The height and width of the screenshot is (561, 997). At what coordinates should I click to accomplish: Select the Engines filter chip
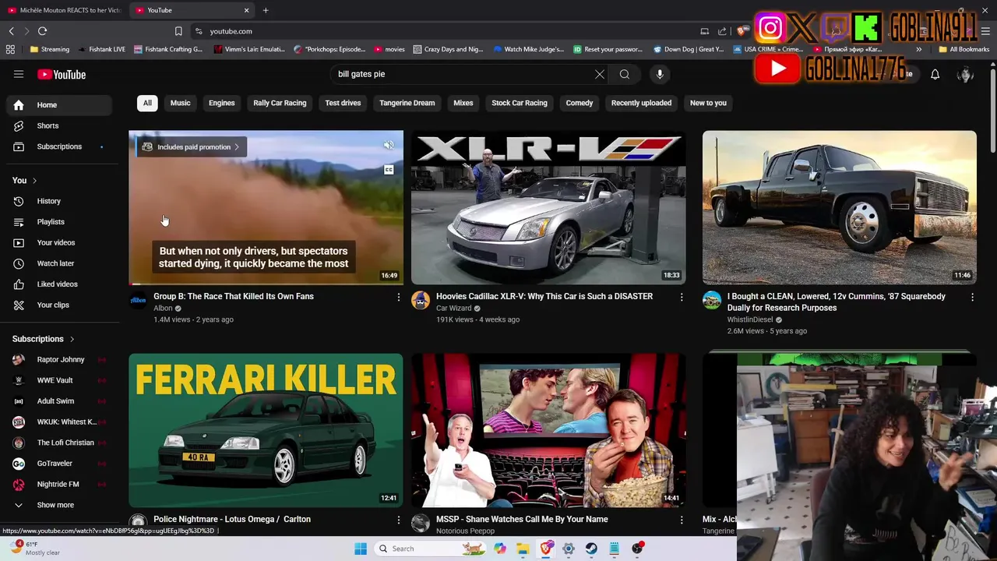coord(221,103)
